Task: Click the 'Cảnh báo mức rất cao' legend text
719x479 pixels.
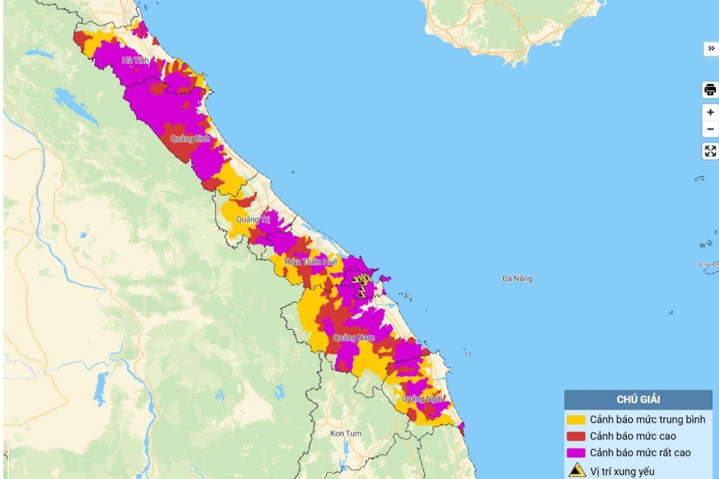Action: tap(641, 453)
